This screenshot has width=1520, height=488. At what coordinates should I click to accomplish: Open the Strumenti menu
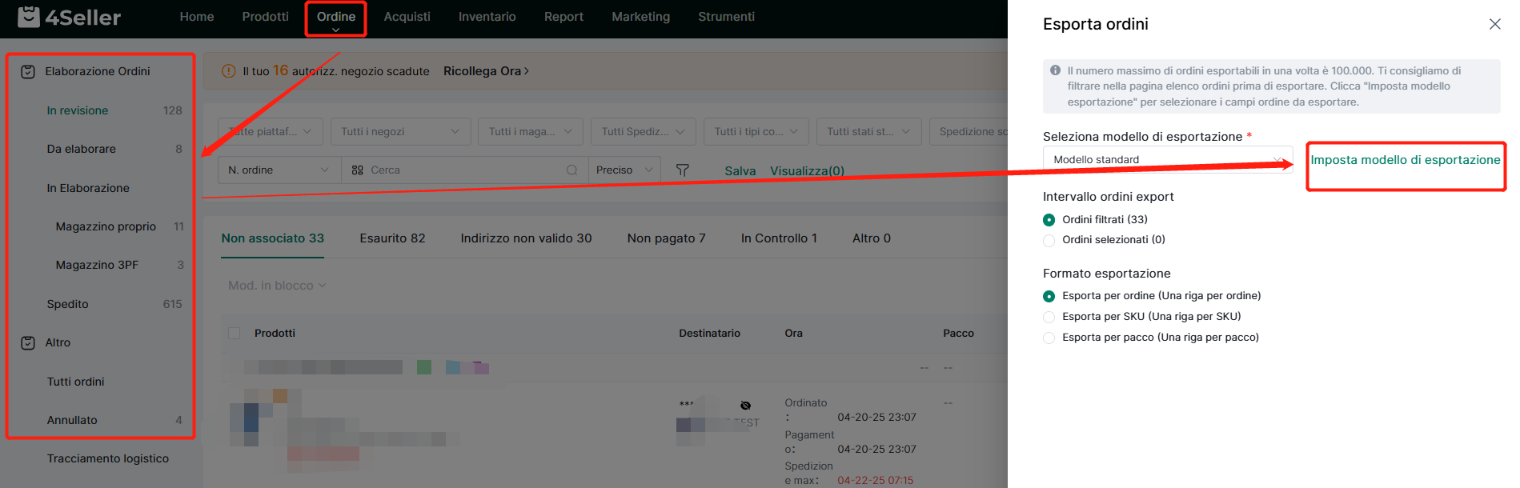[726, 17]
